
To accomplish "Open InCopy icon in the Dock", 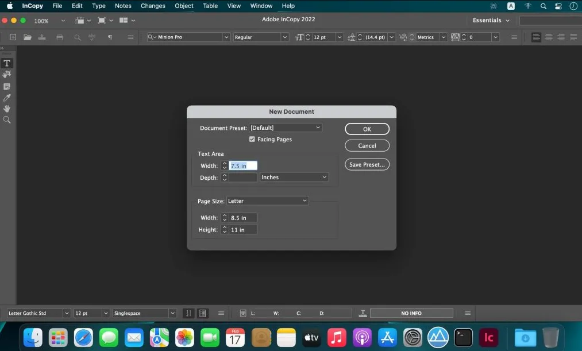I will 488,338.
